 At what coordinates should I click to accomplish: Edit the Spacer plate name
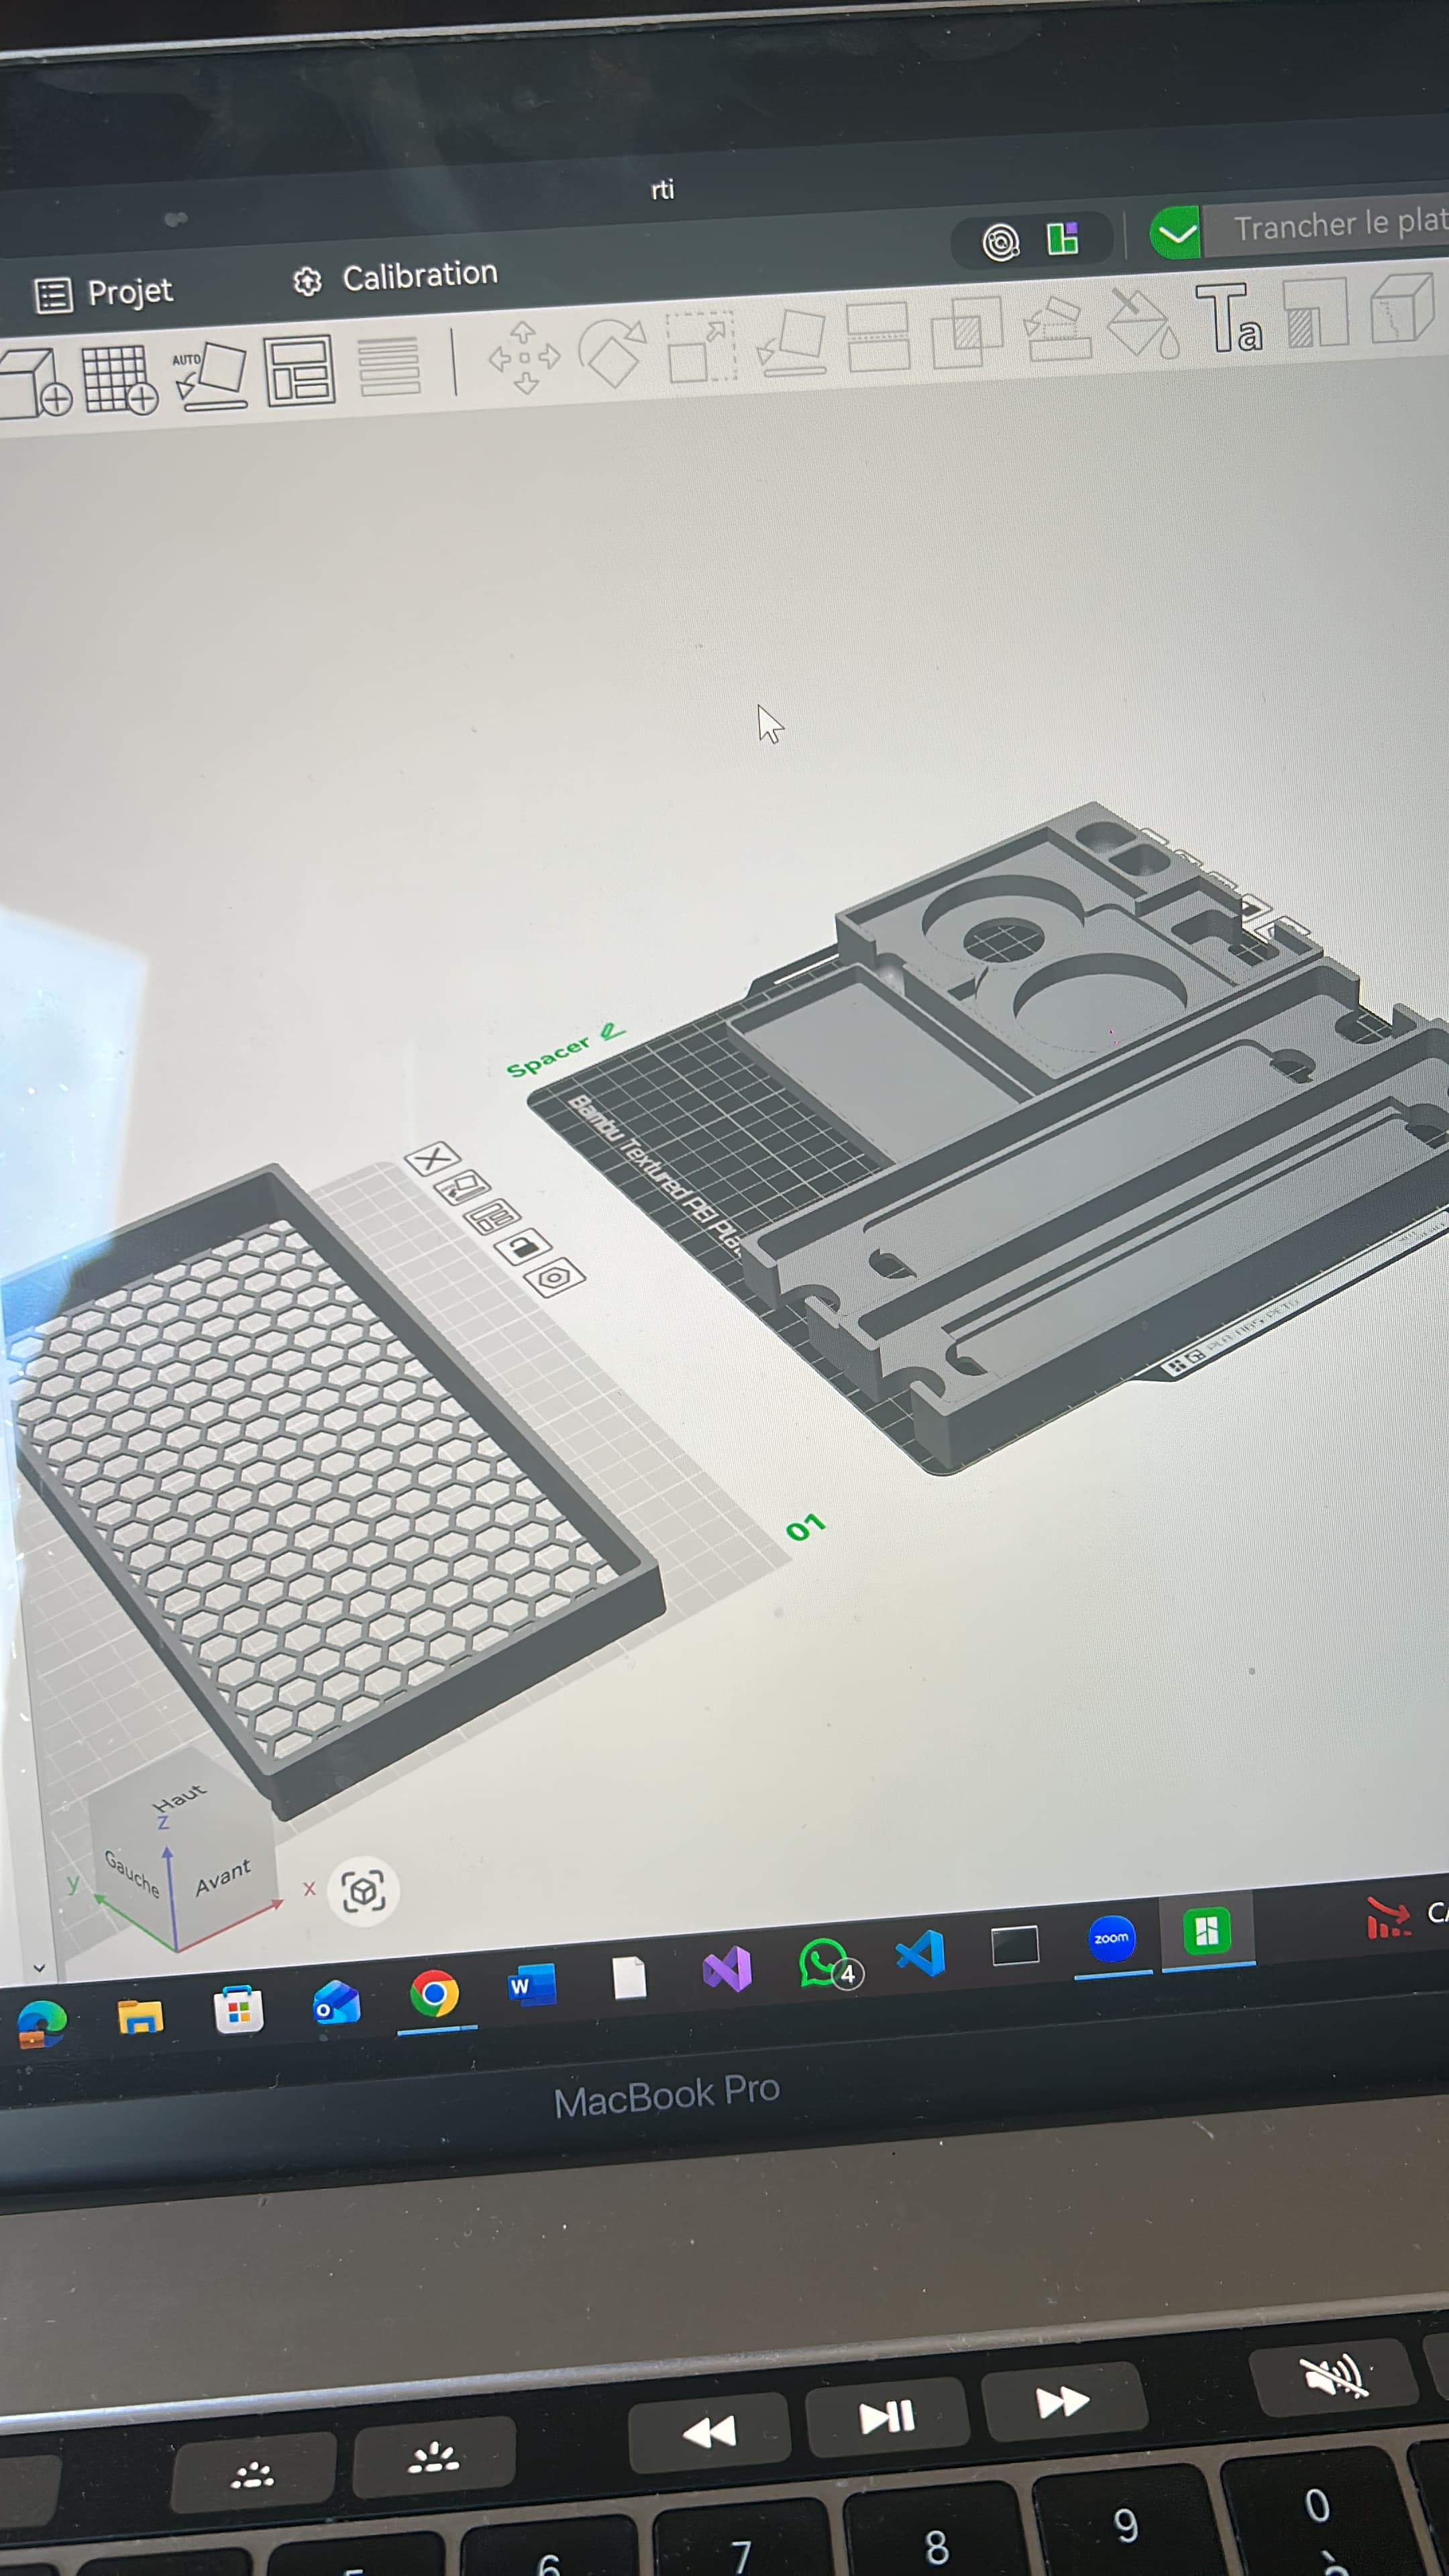point(611,1031)
